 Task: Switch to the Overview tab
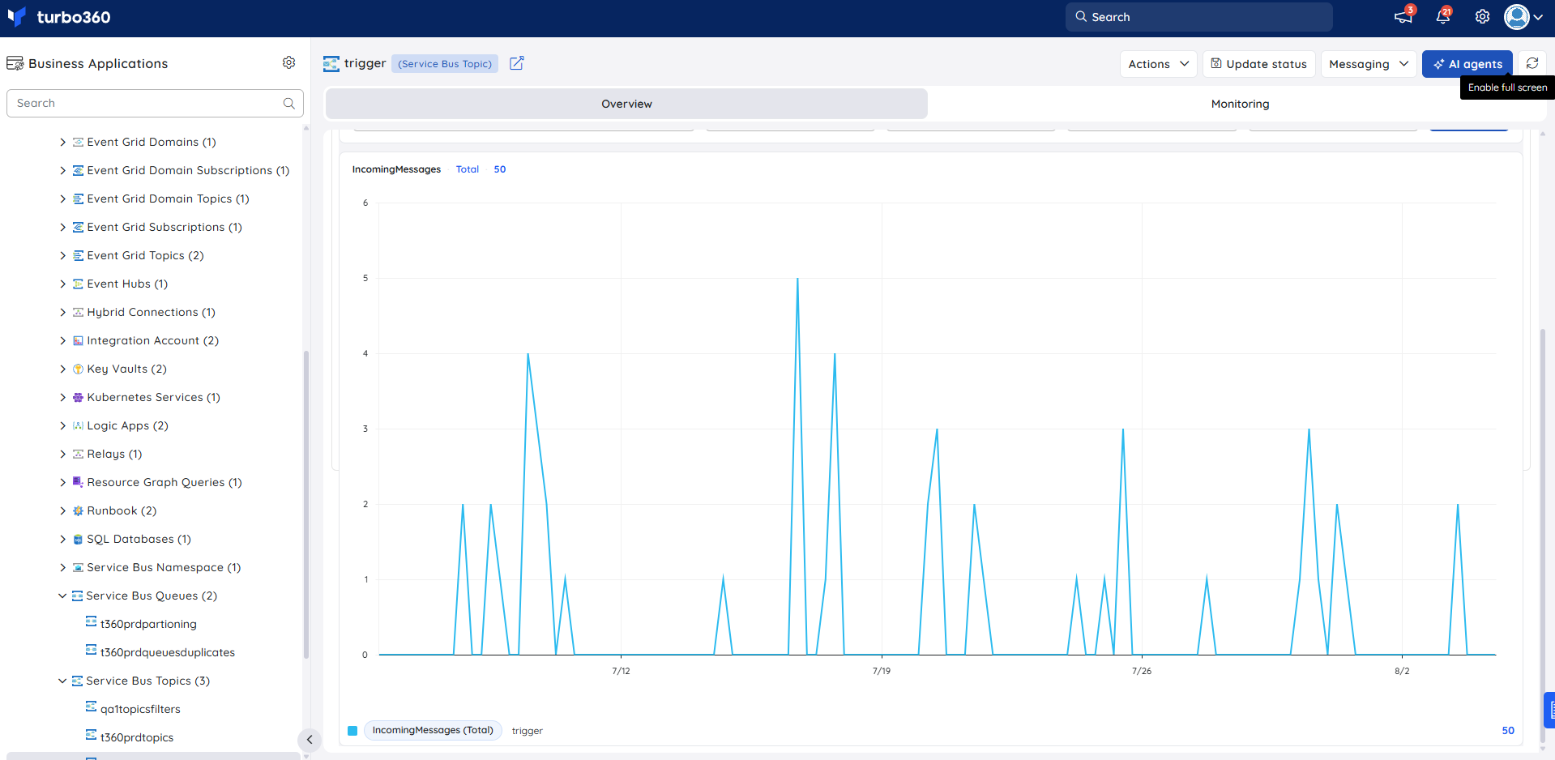point(626,104)
